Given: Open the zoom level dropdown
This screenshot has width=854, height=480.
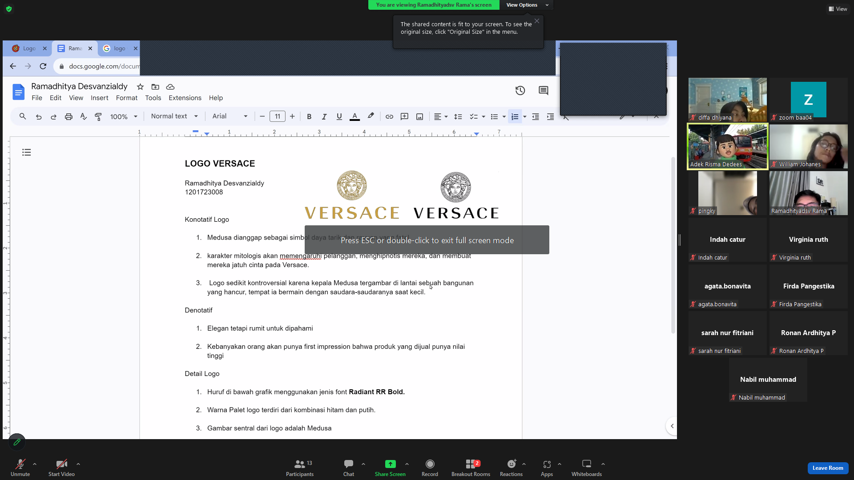Looking at the screenshot, I should 124,116.
